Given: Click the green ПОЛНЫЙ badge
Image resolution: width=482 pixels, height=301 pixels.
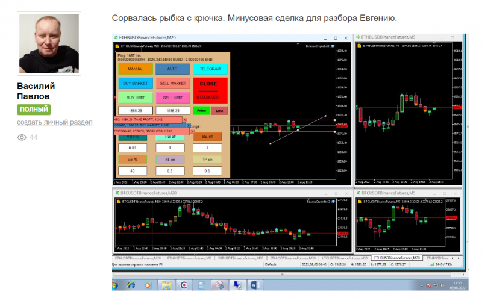Looking at the screenshot, I should tap(34, 110).
